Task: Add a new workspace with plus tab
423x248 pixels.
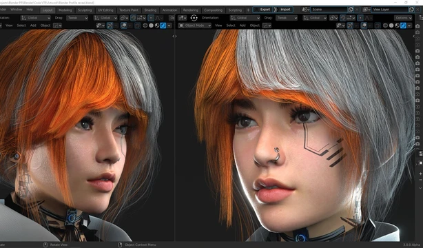Action: click(248, 10)
